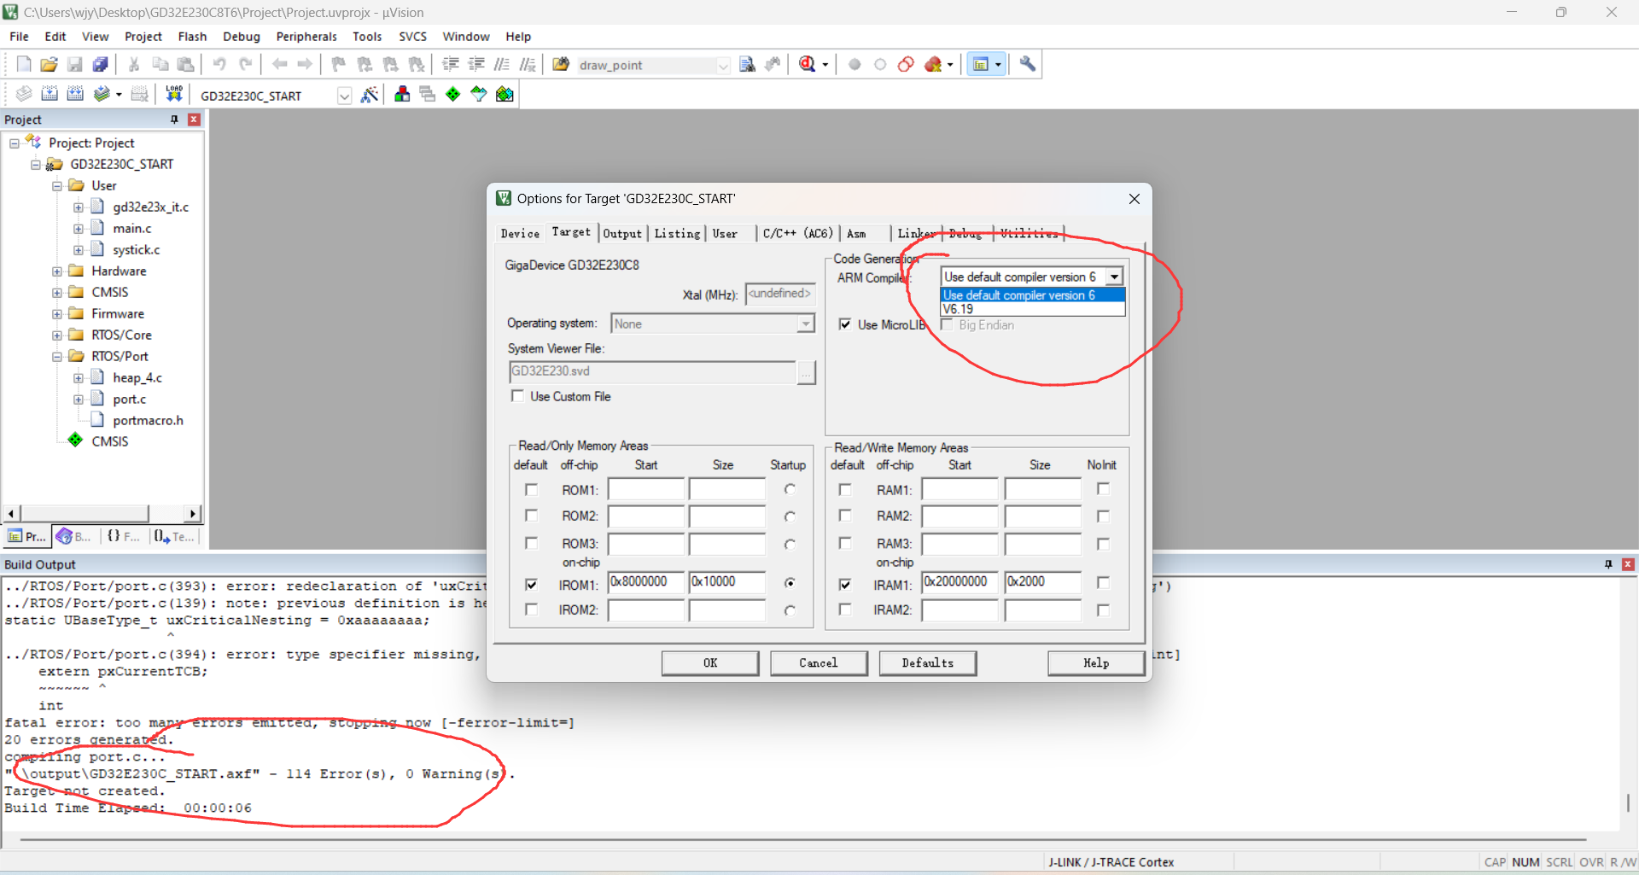Click the Project panel horizontal scrollbar
1639x875 pixels.
coord(85,513)
